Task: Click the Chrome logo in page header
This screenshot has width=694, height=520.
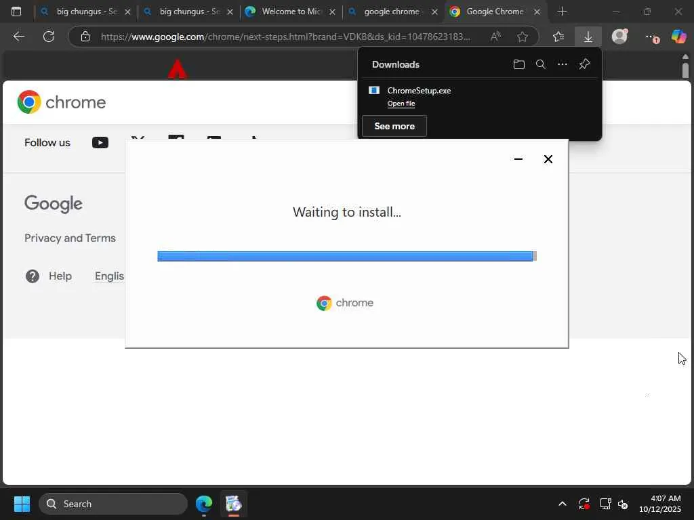Action: tap(62, 102)
